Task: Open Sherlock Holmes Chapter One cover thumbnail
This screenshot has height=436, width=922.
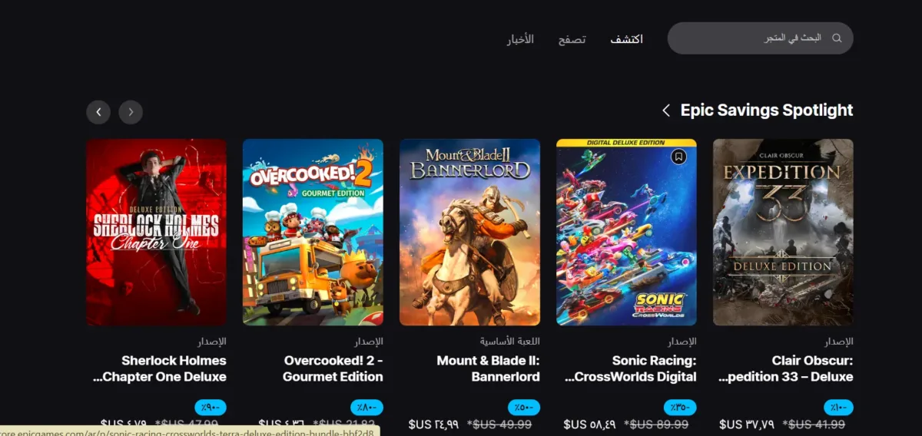Action: click(x=156, y=232)
